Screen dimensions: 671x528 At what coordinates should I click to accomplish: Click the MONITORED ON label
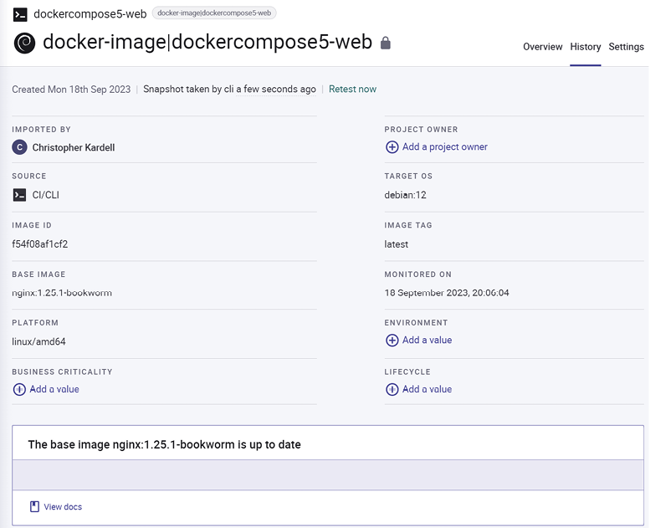pyautogui.click(x=418, y=274)
